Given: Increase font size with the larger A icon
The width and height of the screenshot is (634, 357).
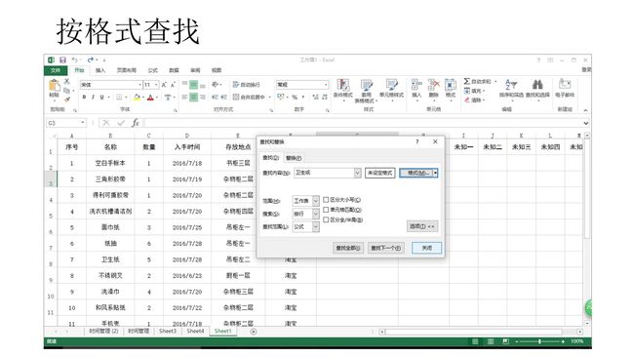Looking at the screenshot, I should pos(164,85).
